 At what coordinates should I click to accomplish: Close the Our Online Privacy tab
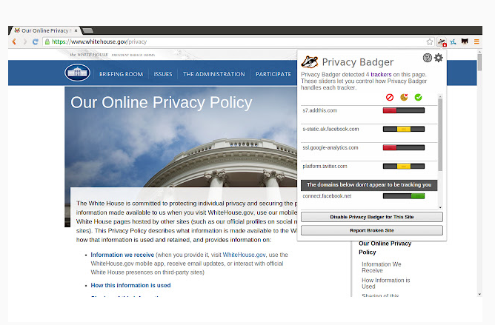click(76, 30)
